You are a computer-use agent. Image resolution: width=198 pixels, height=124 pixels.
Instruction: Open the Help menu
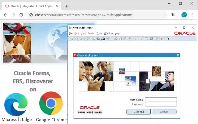[x=117, y=33]
